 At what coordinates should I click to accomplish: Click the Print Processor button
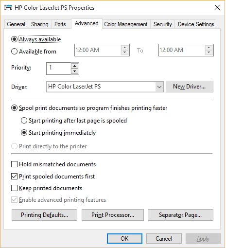pos(113,215)
